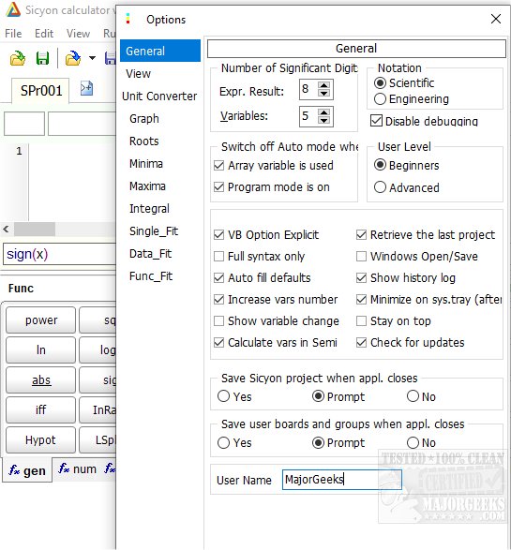
Task: Open the Edit menu
Action: point(44,34)
